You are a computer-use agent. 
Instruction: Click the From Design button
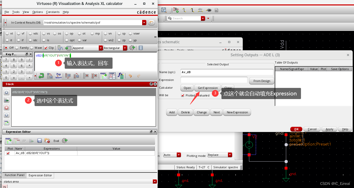click(261, 81)
